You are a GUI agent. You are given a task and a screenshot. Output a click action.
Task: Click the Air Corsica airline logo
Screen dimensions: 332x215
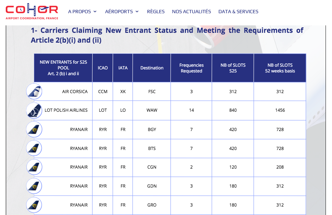[34, 91]
